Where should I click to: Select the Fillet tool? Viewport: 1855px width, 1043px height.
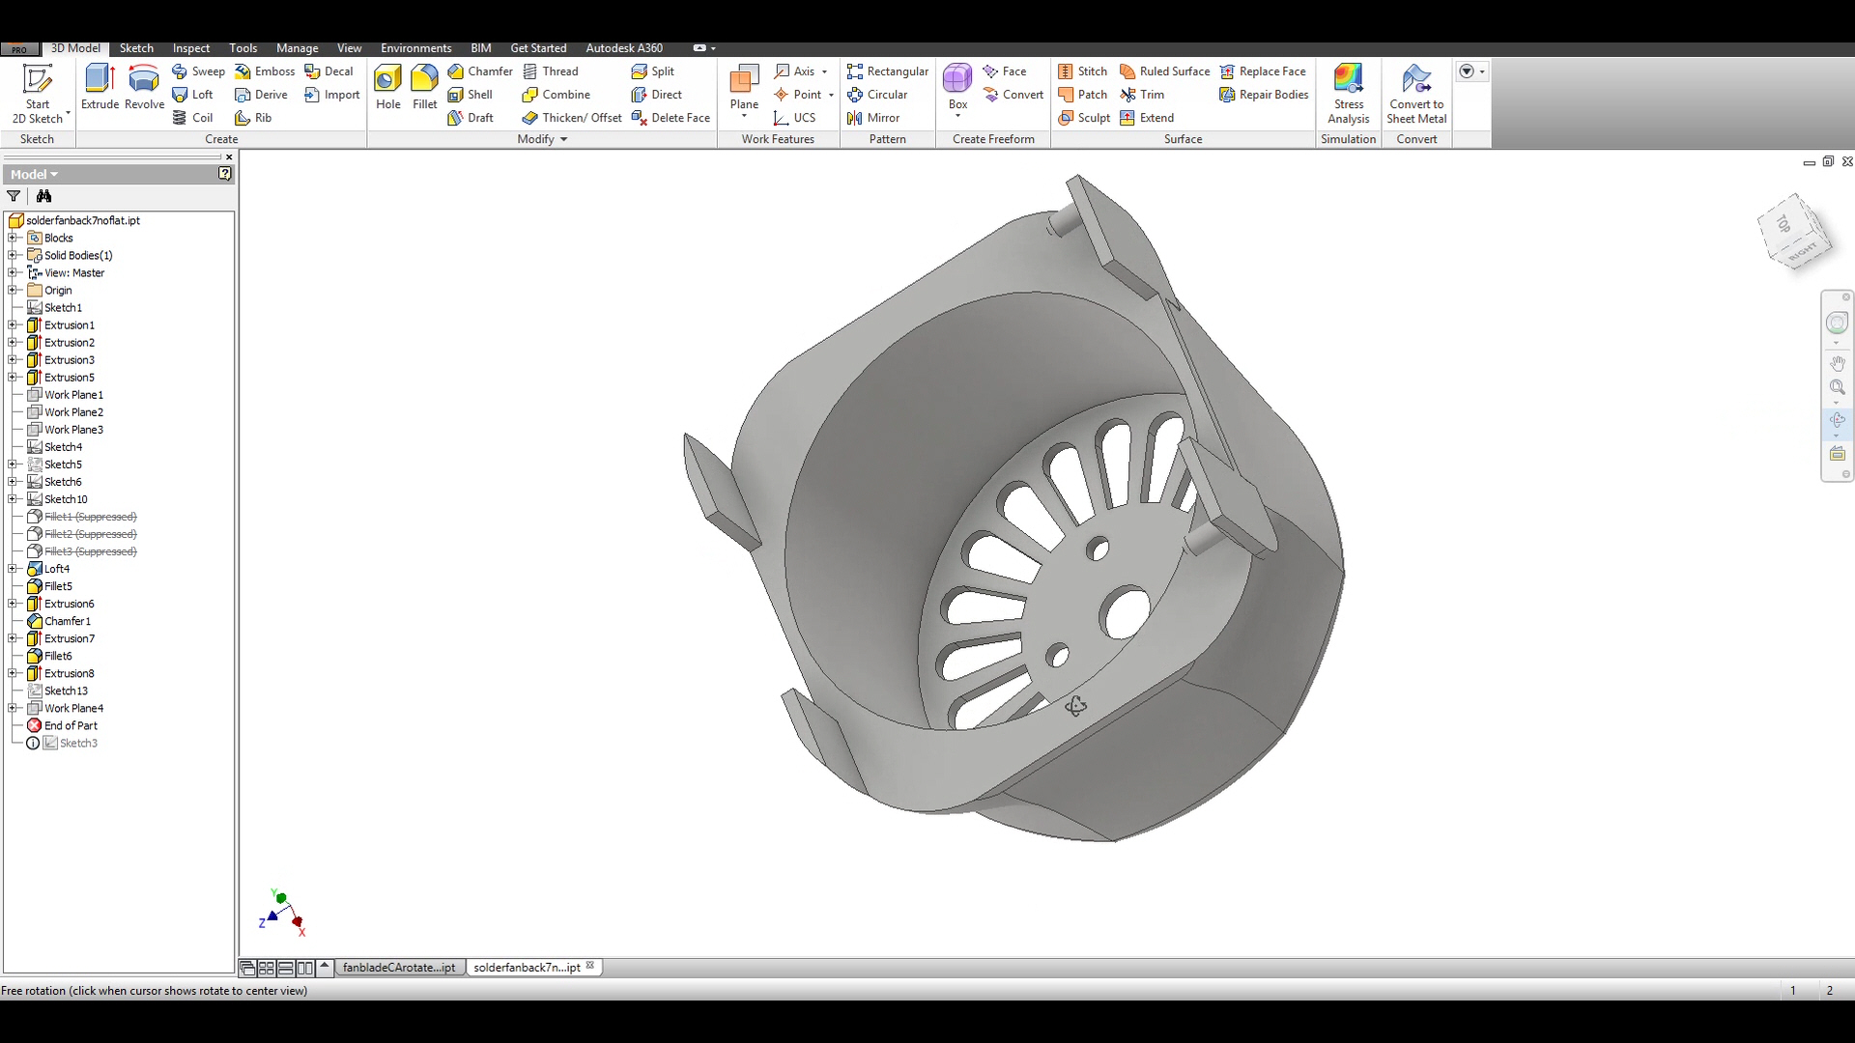pos(424,87)
